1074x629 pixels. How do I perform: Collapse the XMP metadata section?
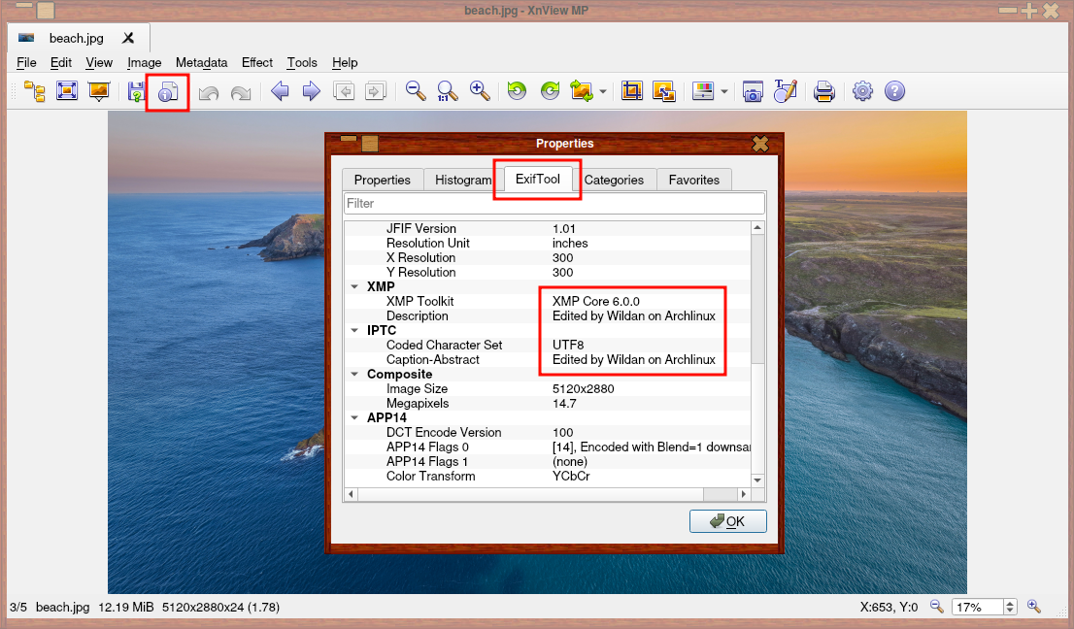coord(353,286)
